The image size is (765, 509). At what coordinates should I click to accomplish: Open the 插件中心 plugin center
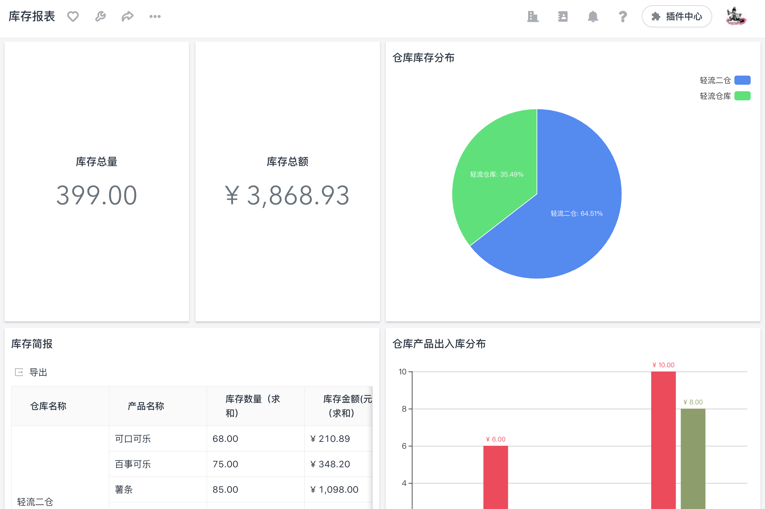[677, 16]
